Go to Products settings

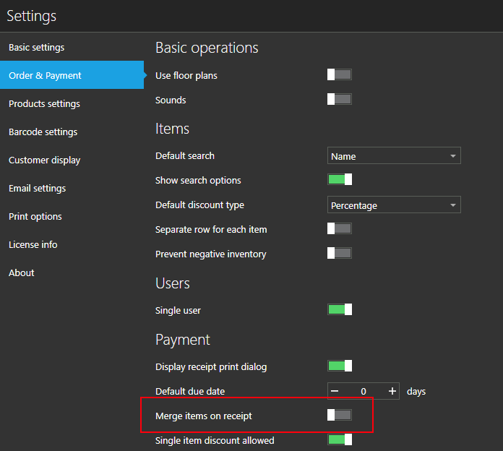tap(44, 104)
